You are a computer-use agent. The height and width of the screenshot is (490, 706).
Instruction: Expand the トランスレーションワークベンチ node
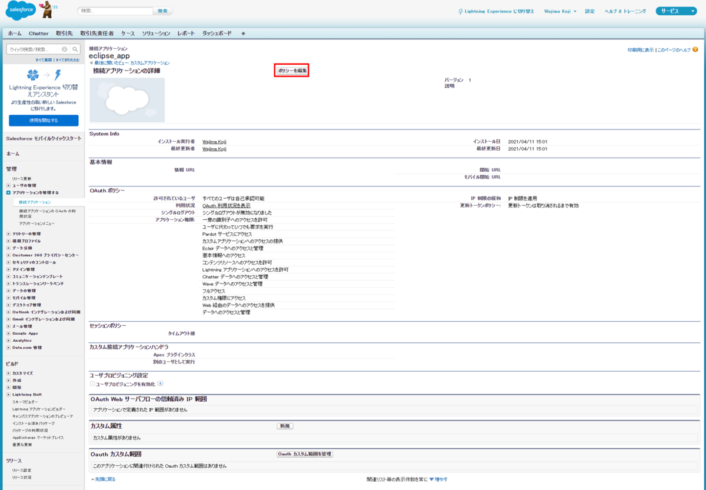pos(8,283)
